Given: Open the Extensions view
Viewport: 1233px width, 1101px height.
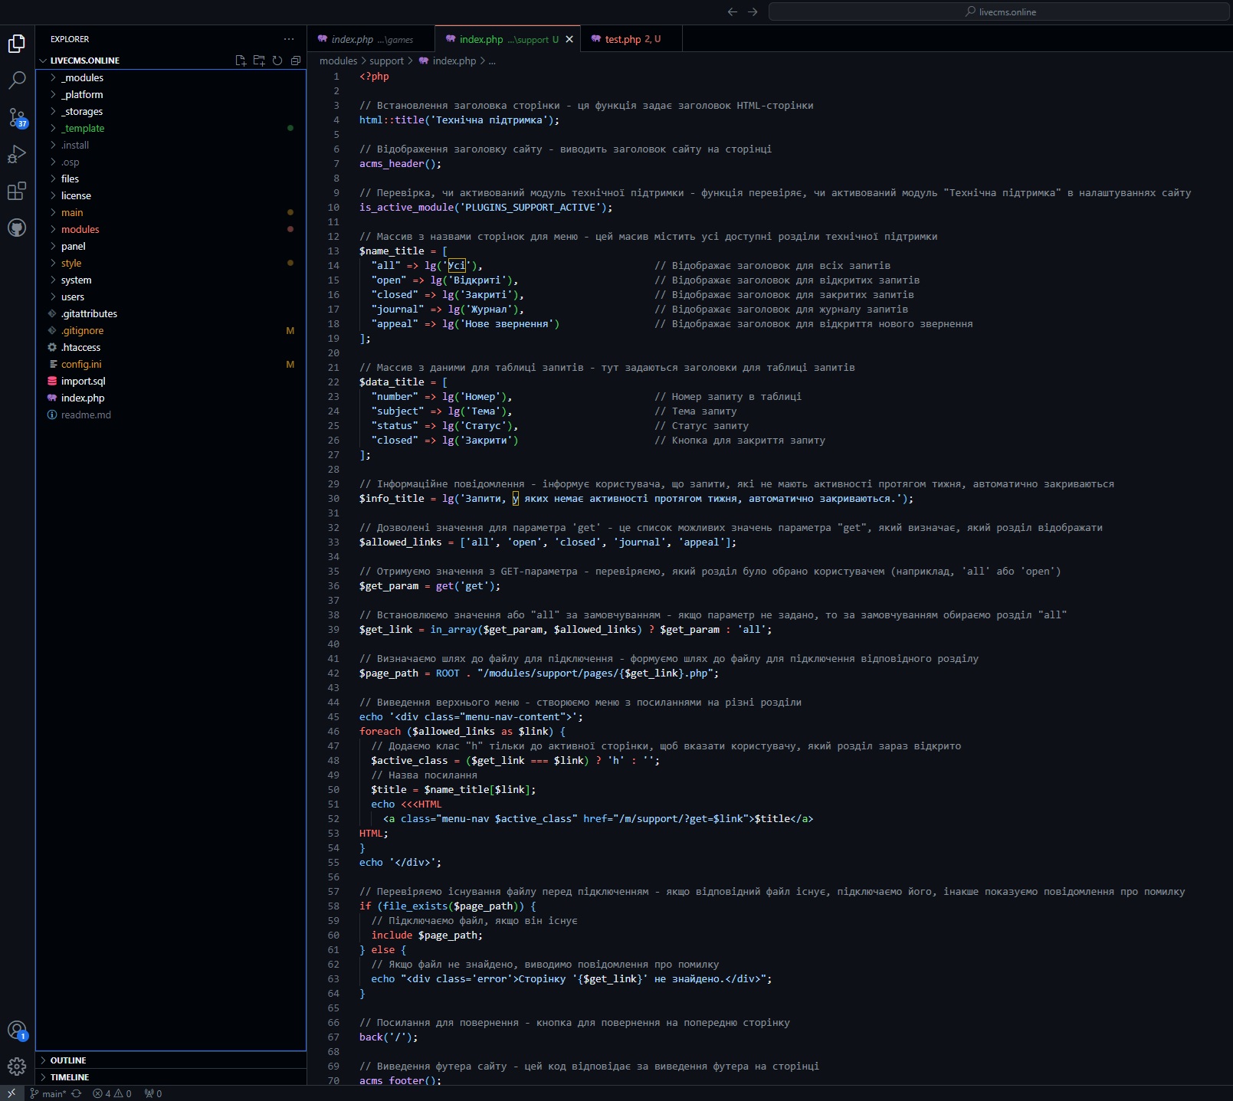Looking at the screenshot, I should pyautogui.click(x=17, y=191).
